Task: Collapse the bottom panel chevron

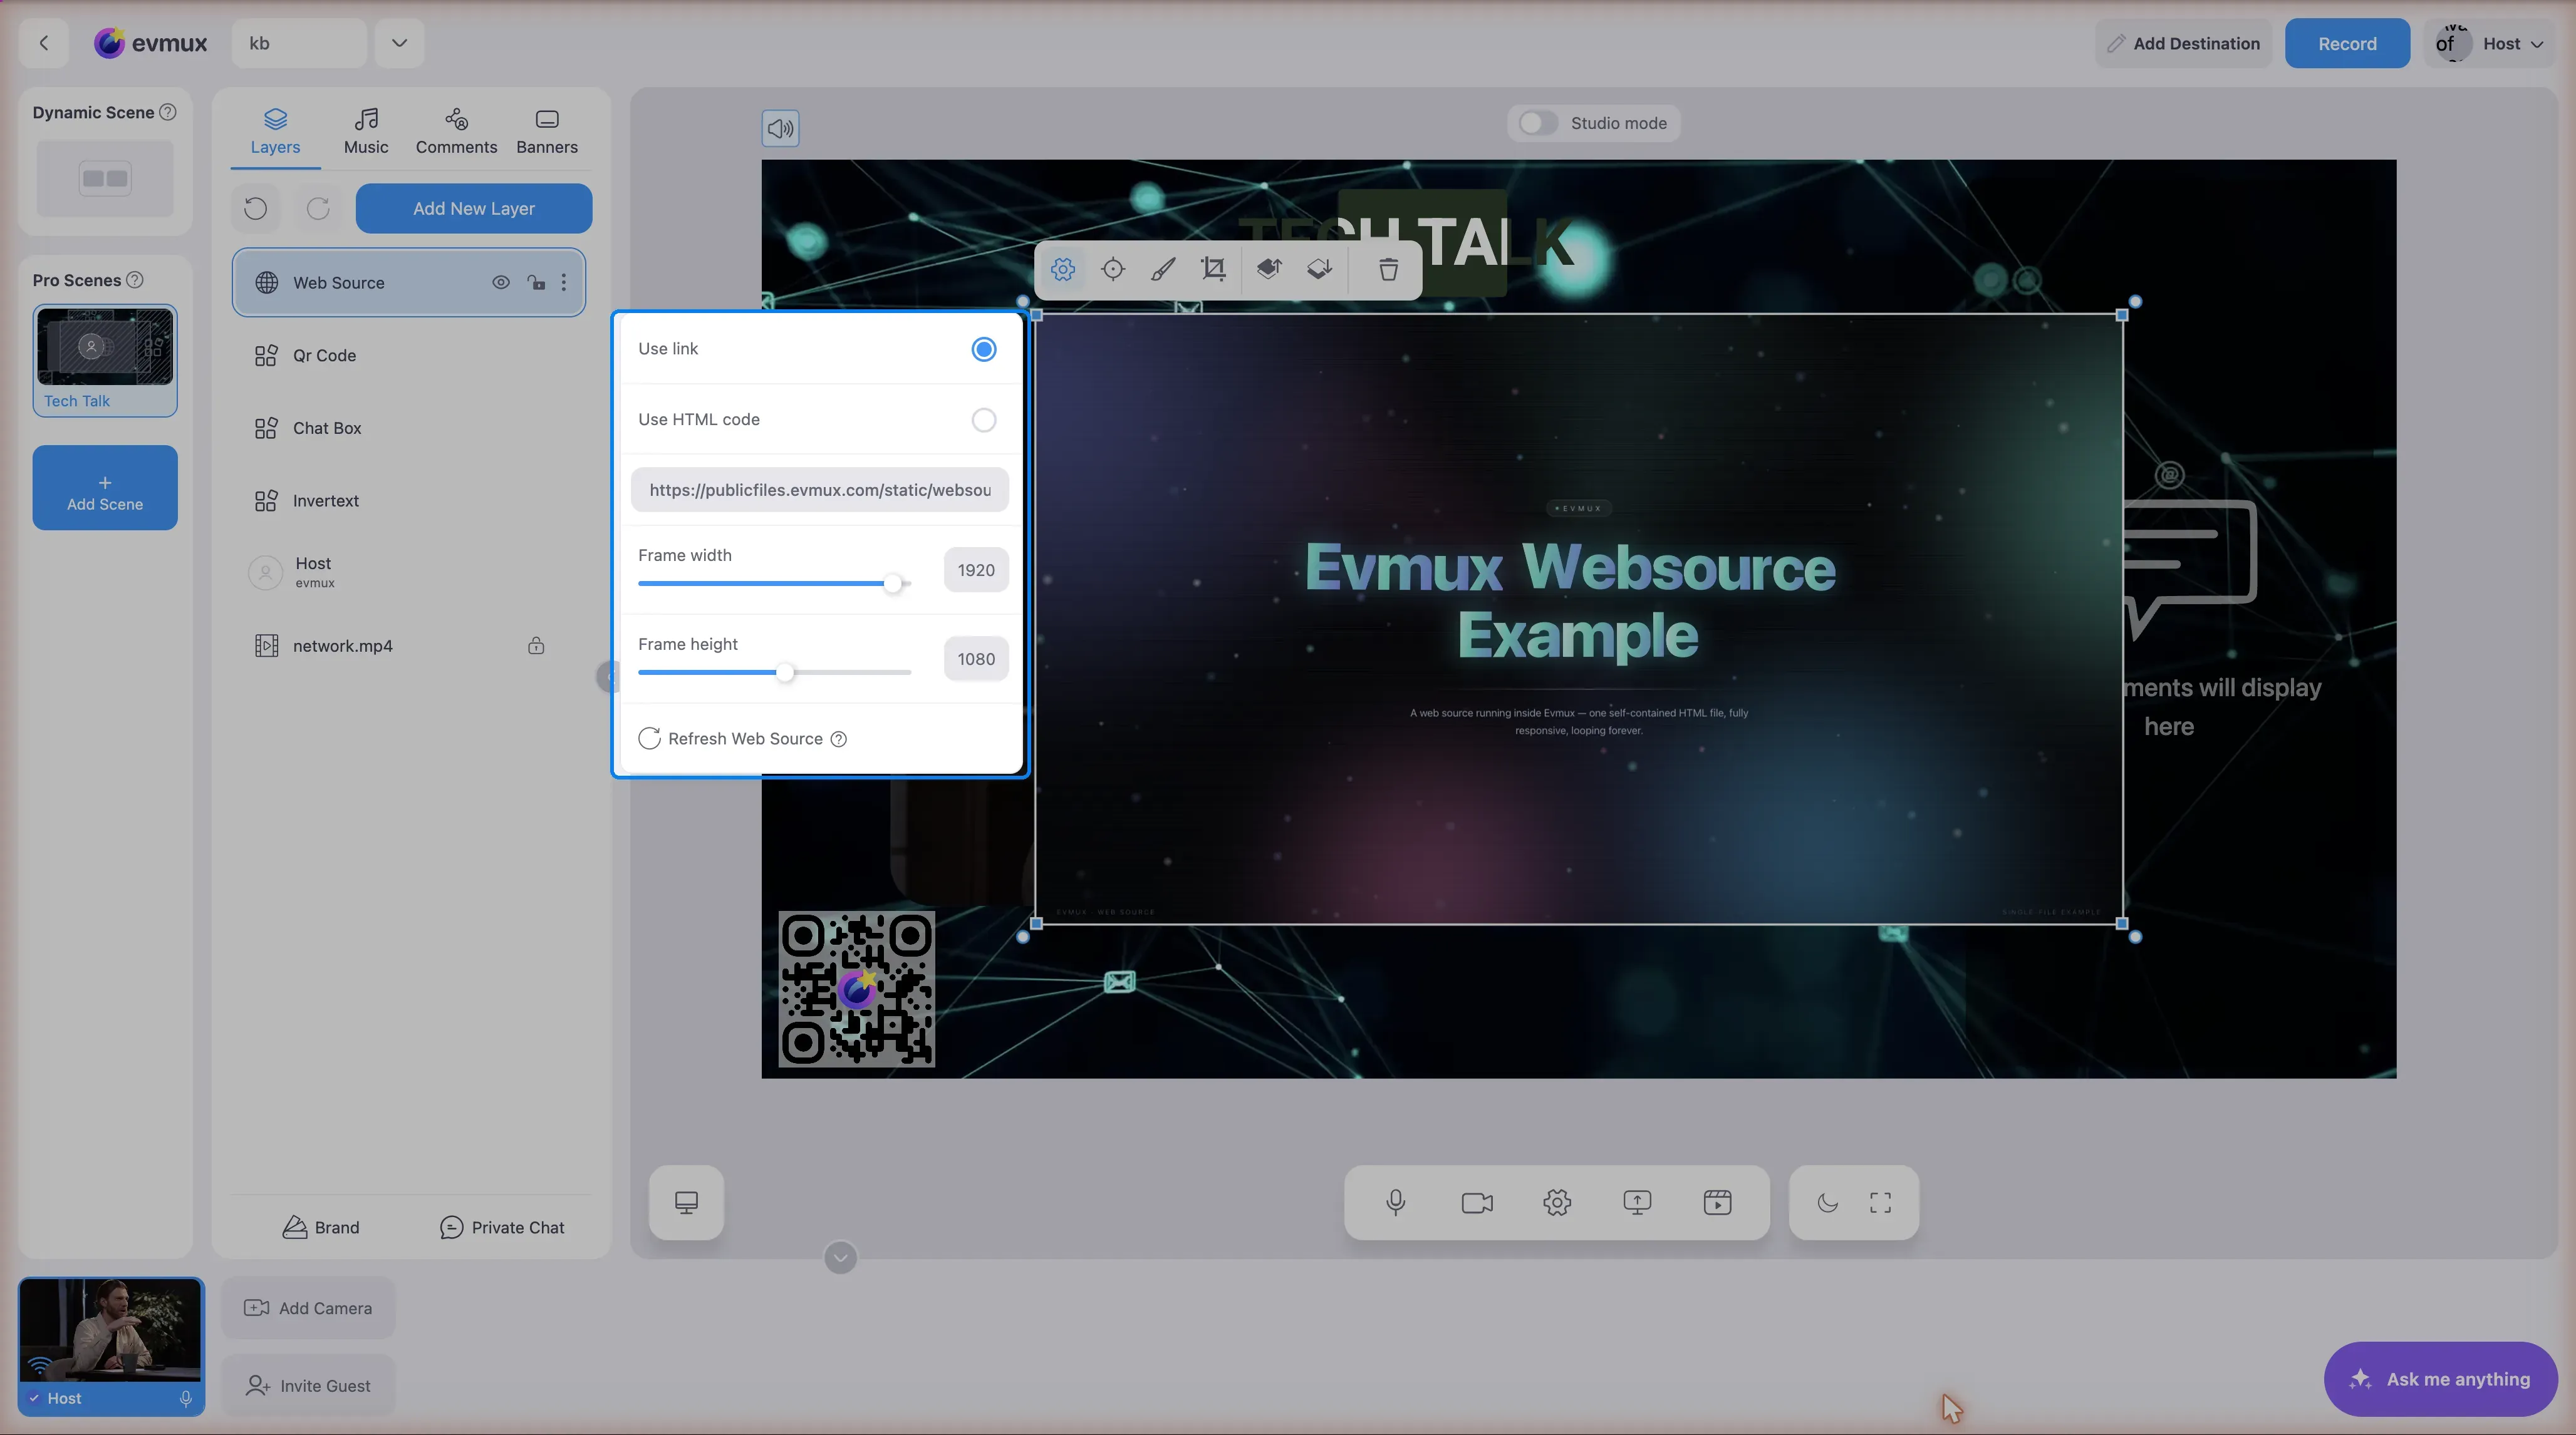Action: 840,1257
